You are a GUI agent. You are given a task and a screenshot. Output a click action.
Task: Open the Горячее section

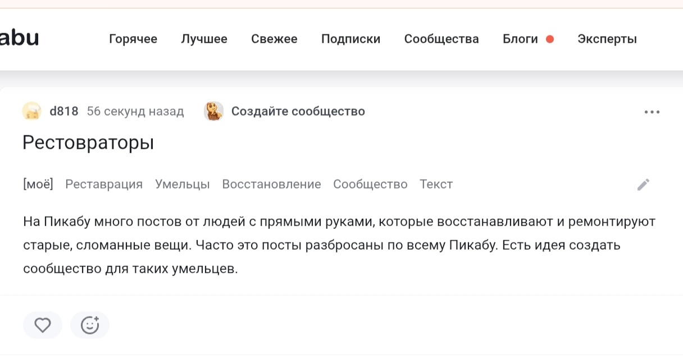133,39
